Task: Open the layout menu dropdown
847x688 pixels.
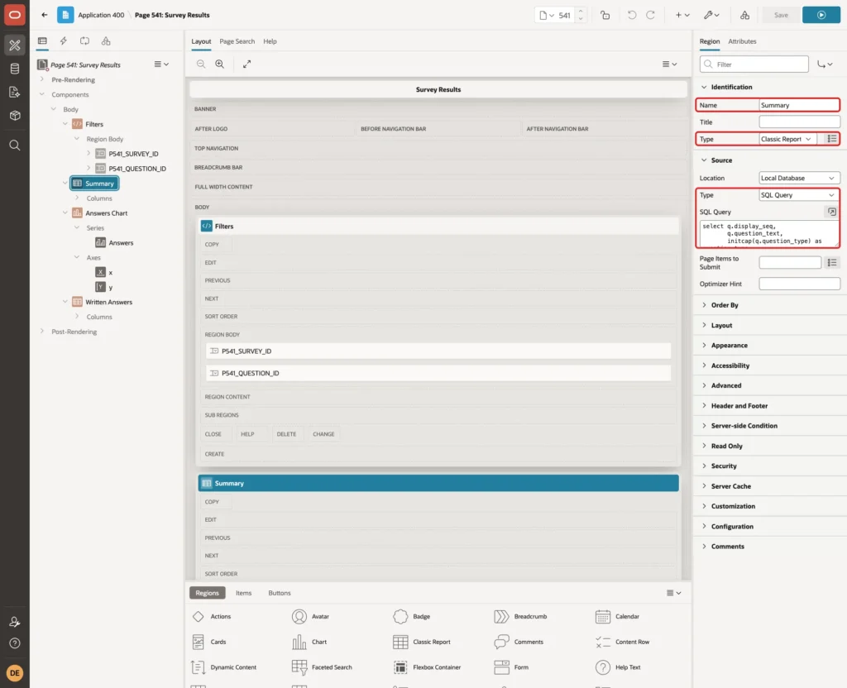Action: point(669,64)
